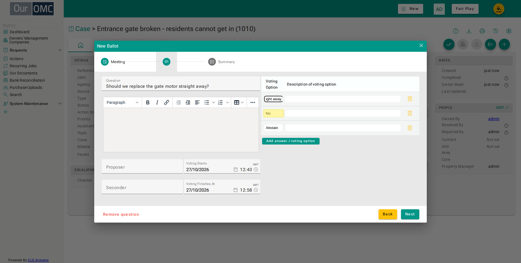Expand the System Maintenance sidebar section

pos(60,104)
